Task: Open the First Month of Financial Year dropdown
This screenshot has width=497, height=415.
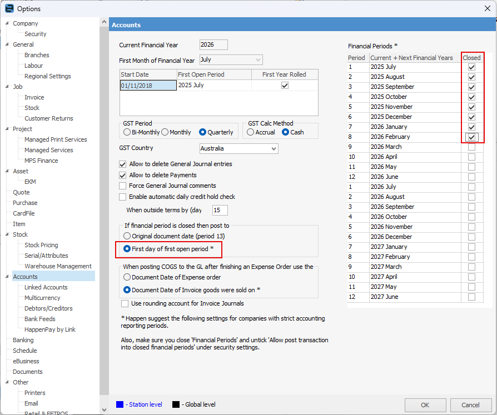Action: 258,60
